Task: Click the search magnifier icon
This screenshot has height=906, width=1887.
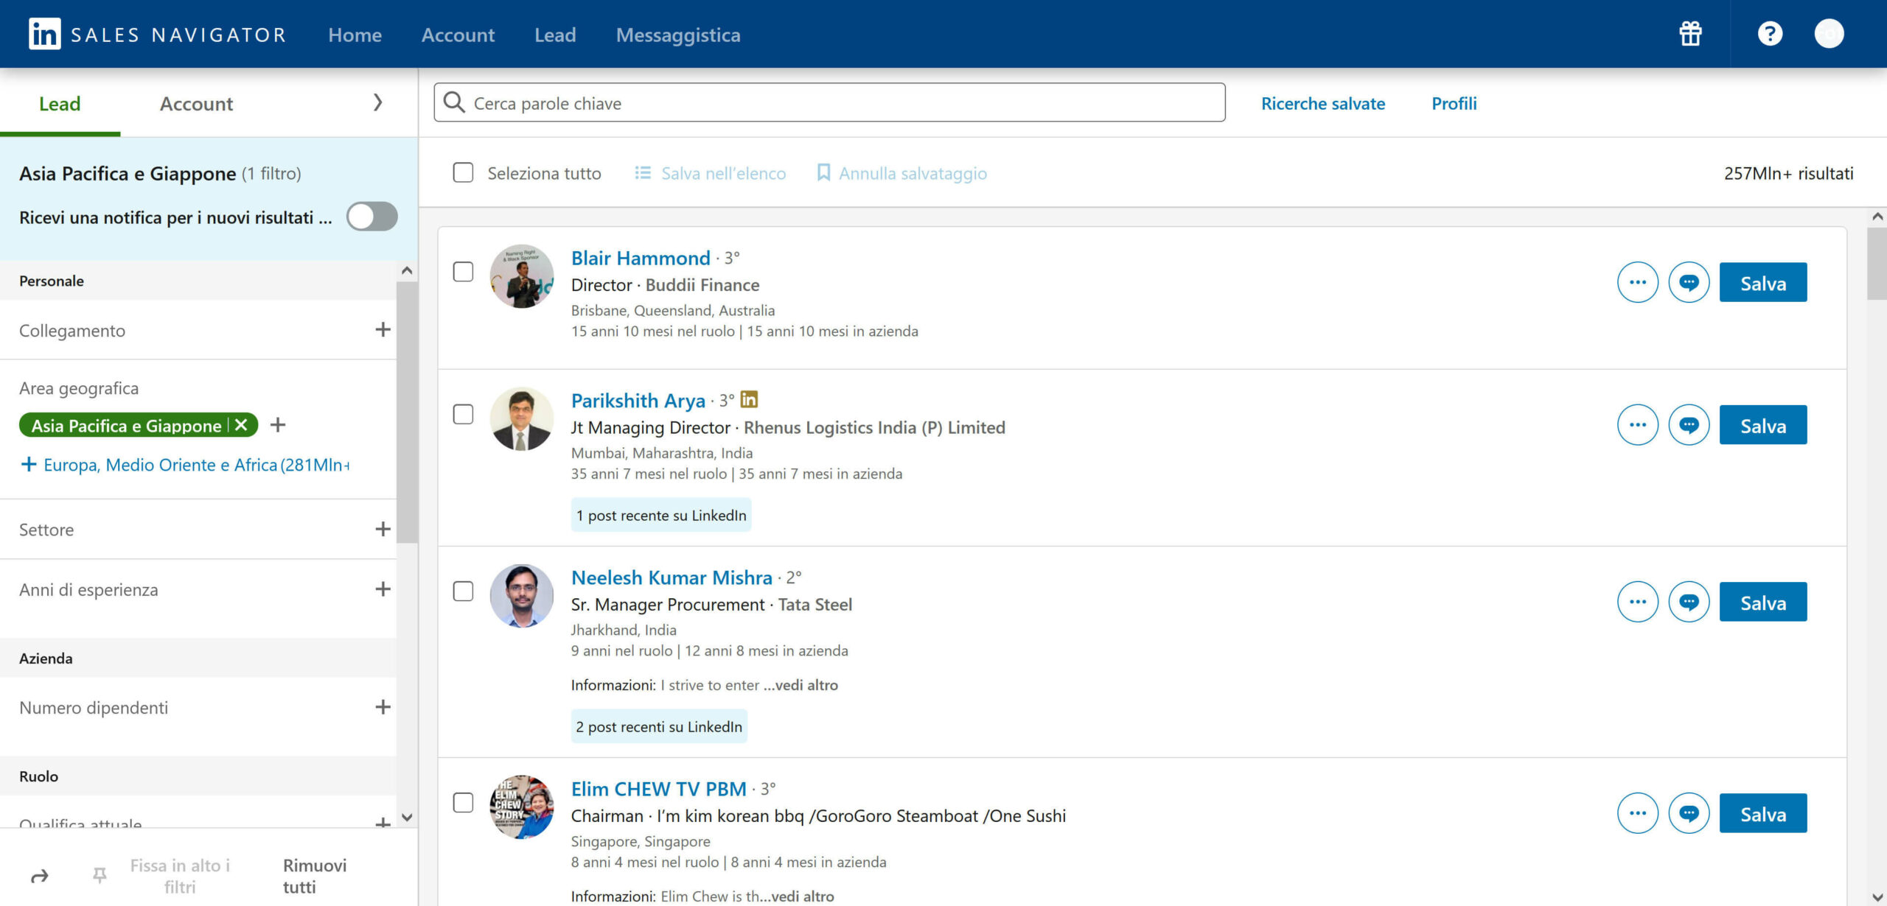Action: pos(454,102)
